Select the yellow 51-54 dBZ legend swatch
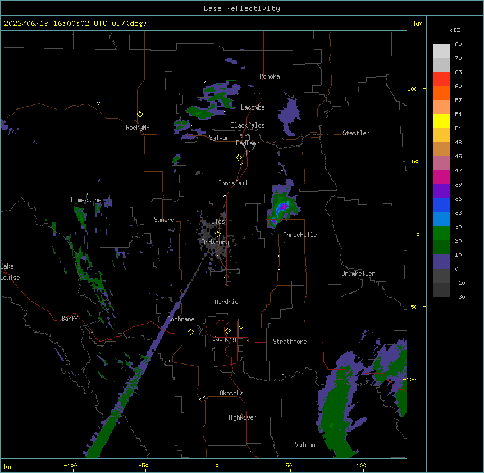Screen dimensions: 484x473 click(x=441, y=121)
